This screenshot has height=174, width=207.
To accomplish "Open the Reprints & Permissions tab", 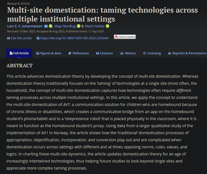I will coord(187,53).
